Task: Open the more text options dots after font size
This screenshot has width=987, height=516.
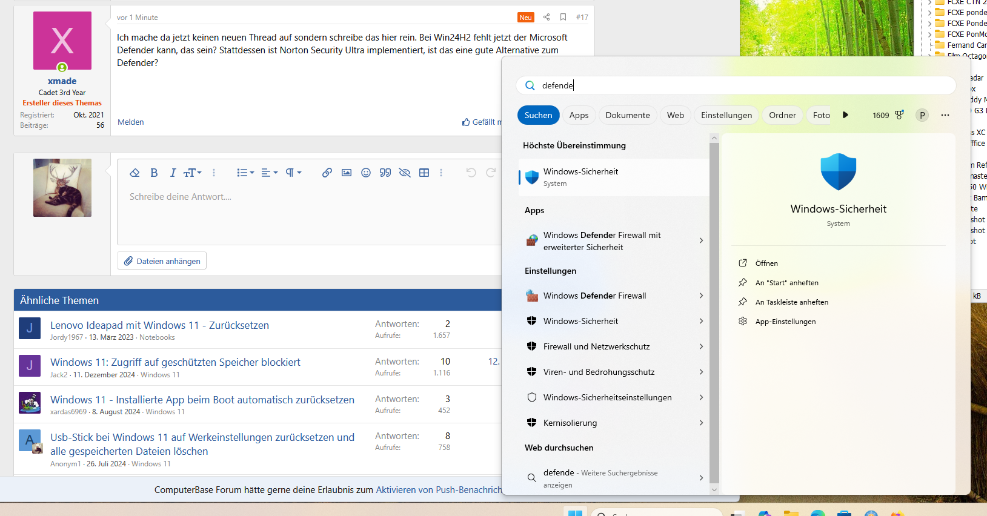Action: pyautogui.click(x=214, y=173)
